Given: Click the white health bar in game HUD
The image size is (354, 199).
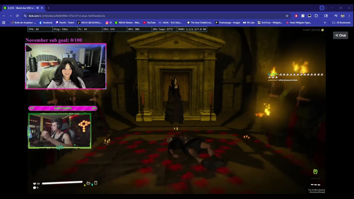Looking at the screenshot, I should coord(62,183).
